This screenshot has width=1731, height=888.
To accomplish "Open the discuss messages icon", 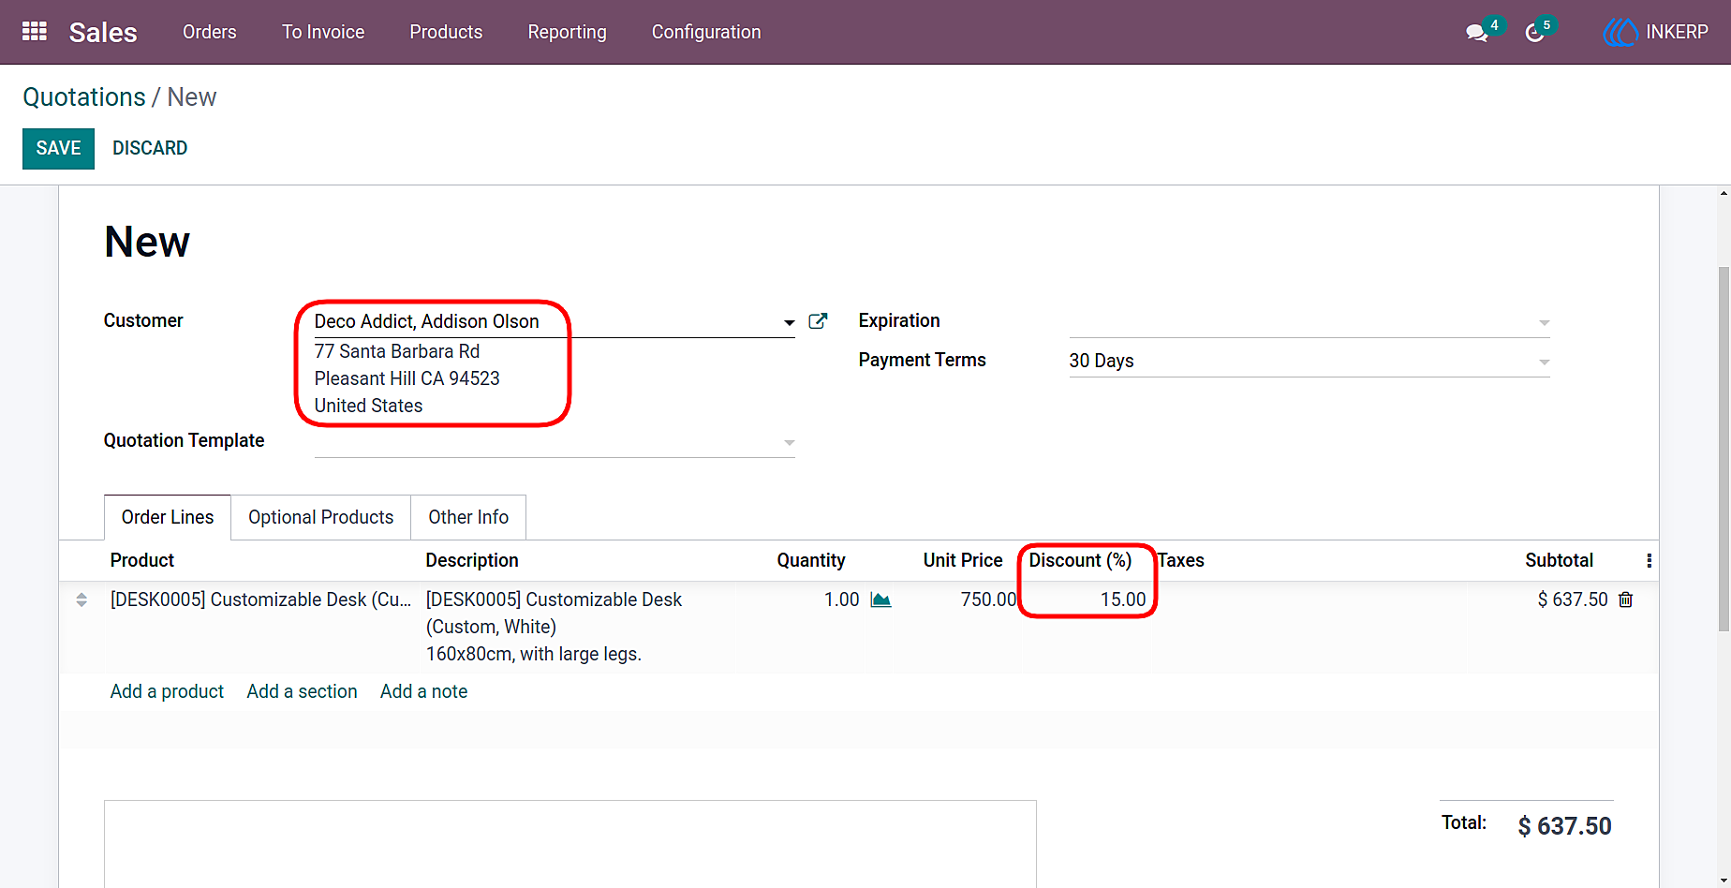I will [1477, 33].
